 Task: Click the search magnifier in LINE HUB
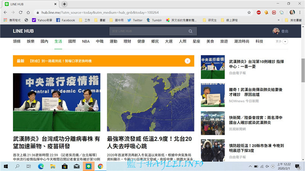point(190,31)
